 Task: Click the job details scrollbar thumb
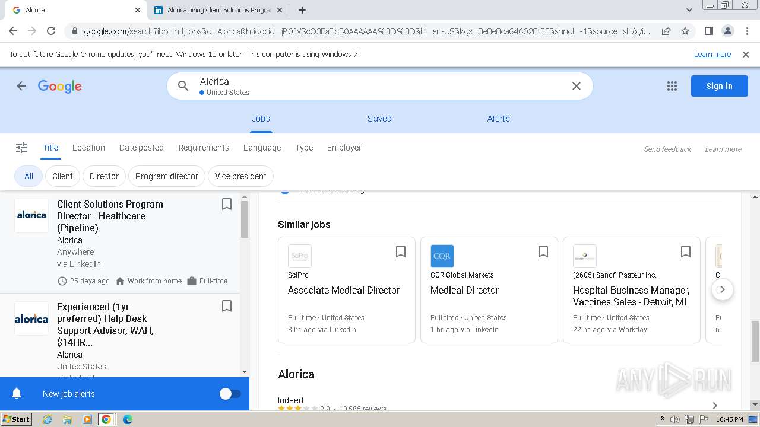(755, 340)
